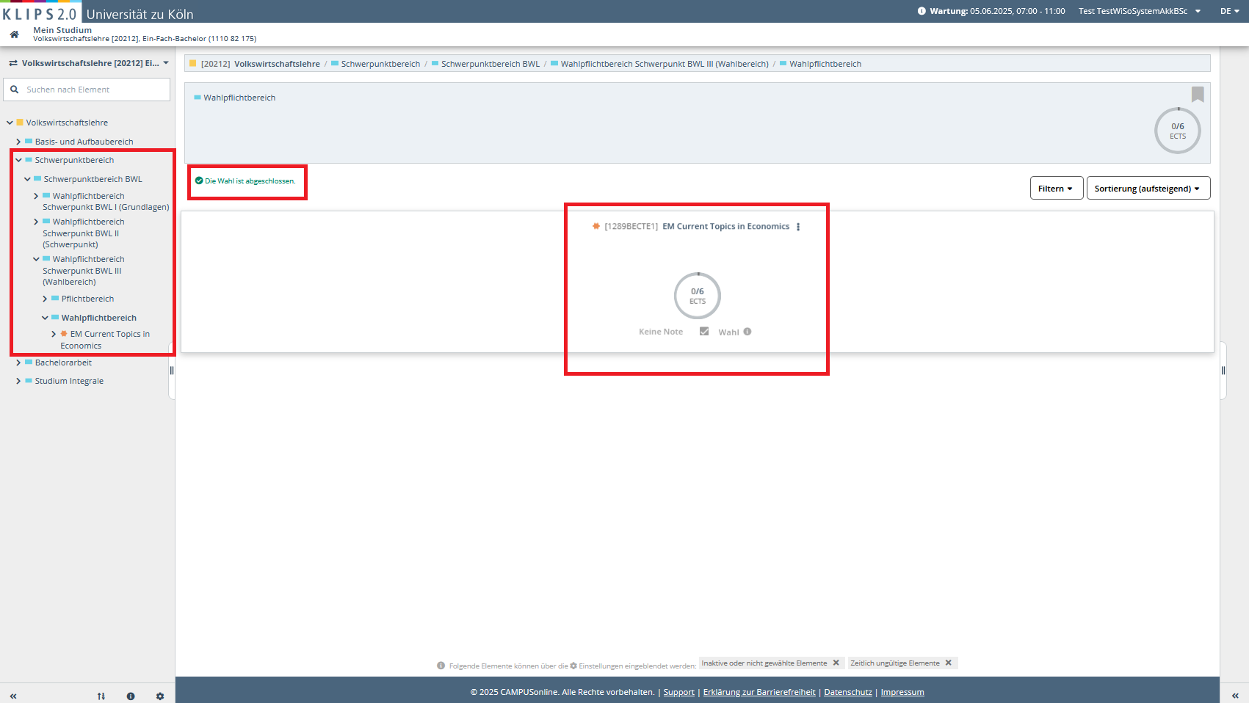The image size is (1249, 703).
Task: Bookmark the Wahlpflichtbereich header
Action: pyautogui.click(x=1198, y=94)
